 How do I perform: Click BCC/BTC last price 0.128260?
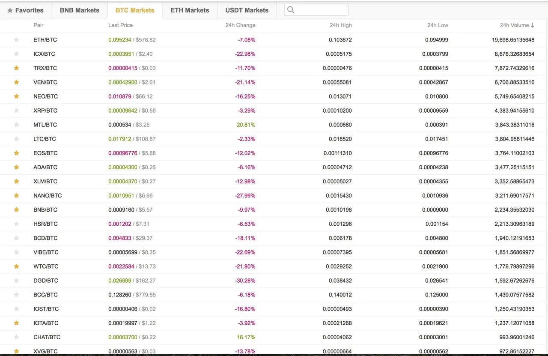coord(120,294)
